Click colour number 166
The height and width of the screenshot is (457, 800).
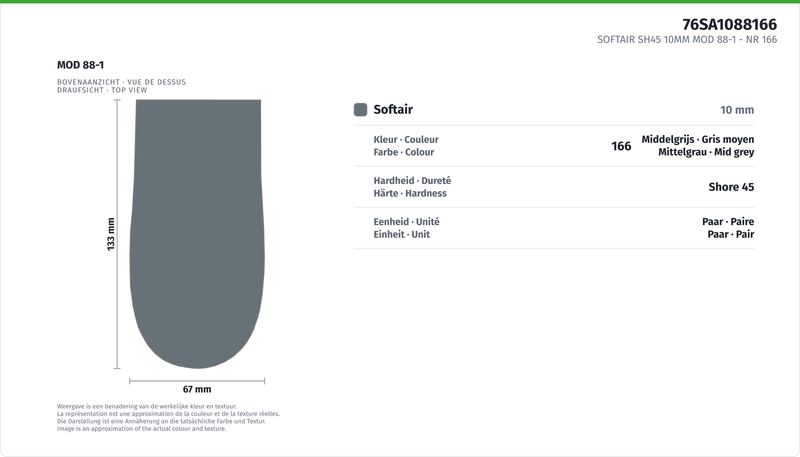[621, 146]
